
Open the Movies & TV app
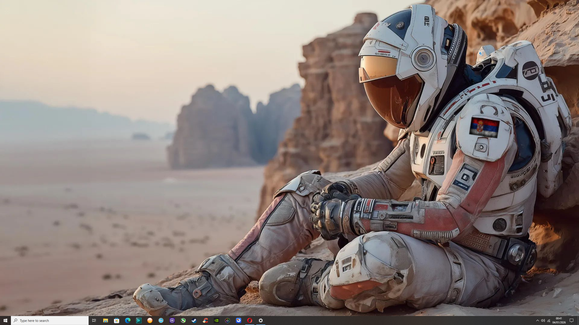click(x=138, y=320)
